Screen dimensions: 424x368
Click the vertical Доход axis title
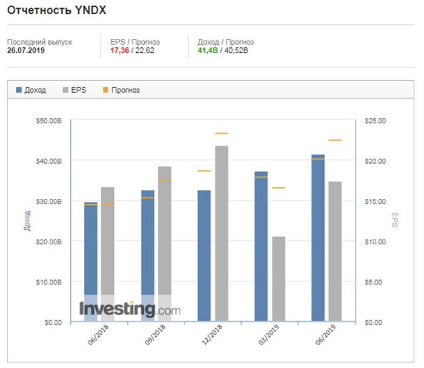coord(27,221)
